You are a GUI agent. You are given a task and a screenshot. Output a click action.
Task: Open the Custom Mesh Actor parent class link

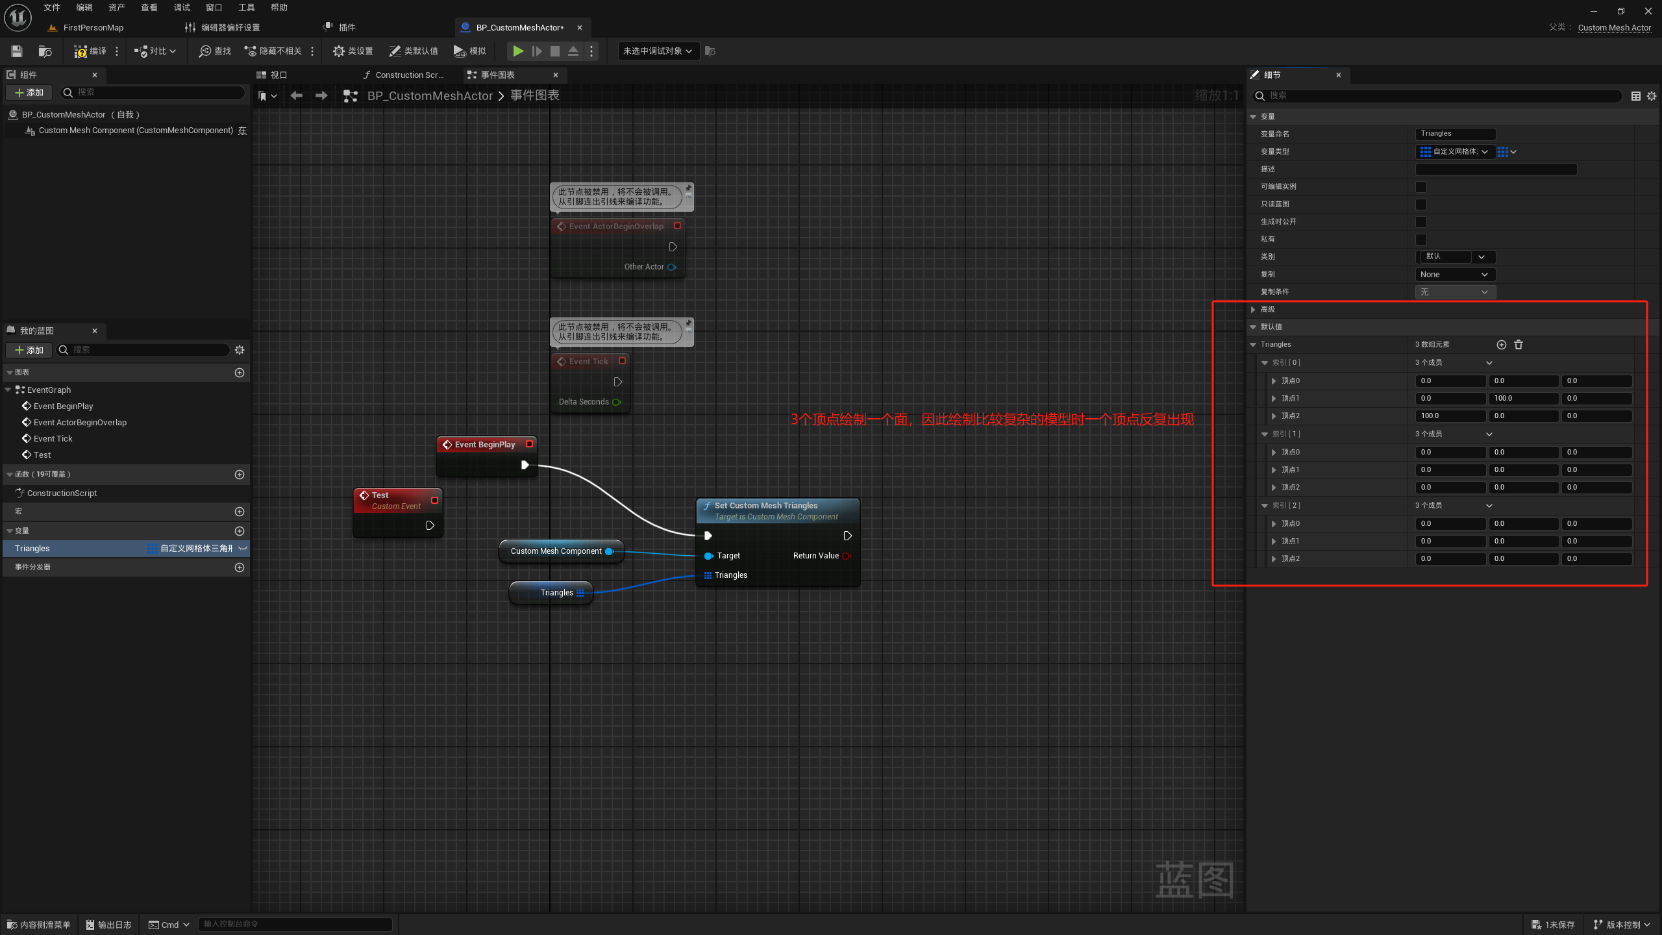(1614, 27)
